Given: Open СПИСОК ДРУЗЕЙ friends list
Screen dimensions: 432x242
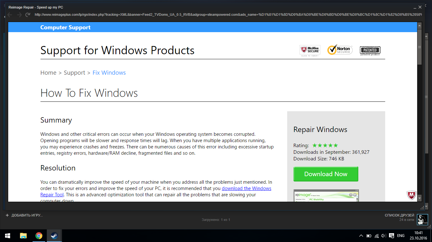Looking at the screenshot, I should tap(399, 215).
